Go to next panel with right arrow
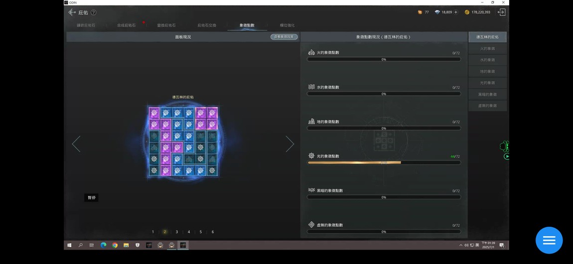Image resolution: width=573 pixels, height=264 pixels. (290, 144)
